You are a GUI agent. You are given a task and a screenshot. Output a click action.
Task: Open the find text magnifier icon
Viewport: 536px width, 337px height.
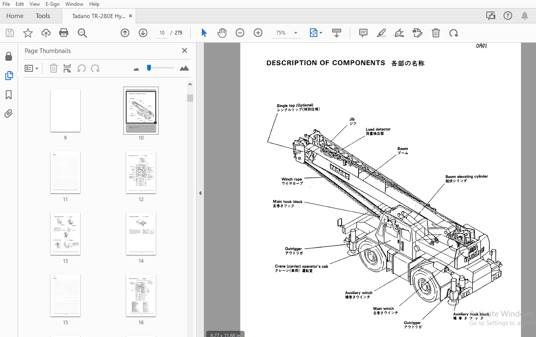click(x=82, y=33)
